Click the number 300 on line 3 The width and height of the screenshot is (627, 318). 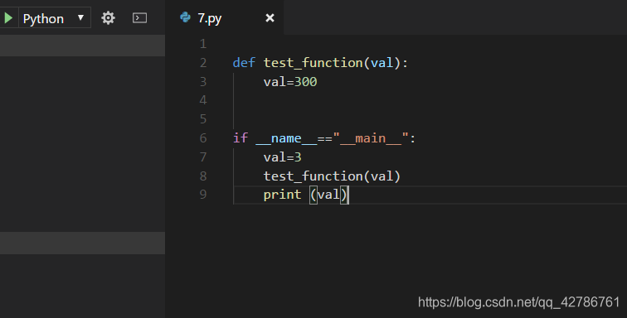coord(305,81)
